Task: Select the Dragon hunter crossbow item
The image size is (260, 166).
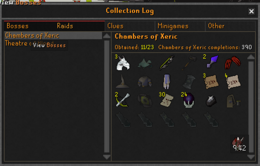Action: (x=123, y=100)
